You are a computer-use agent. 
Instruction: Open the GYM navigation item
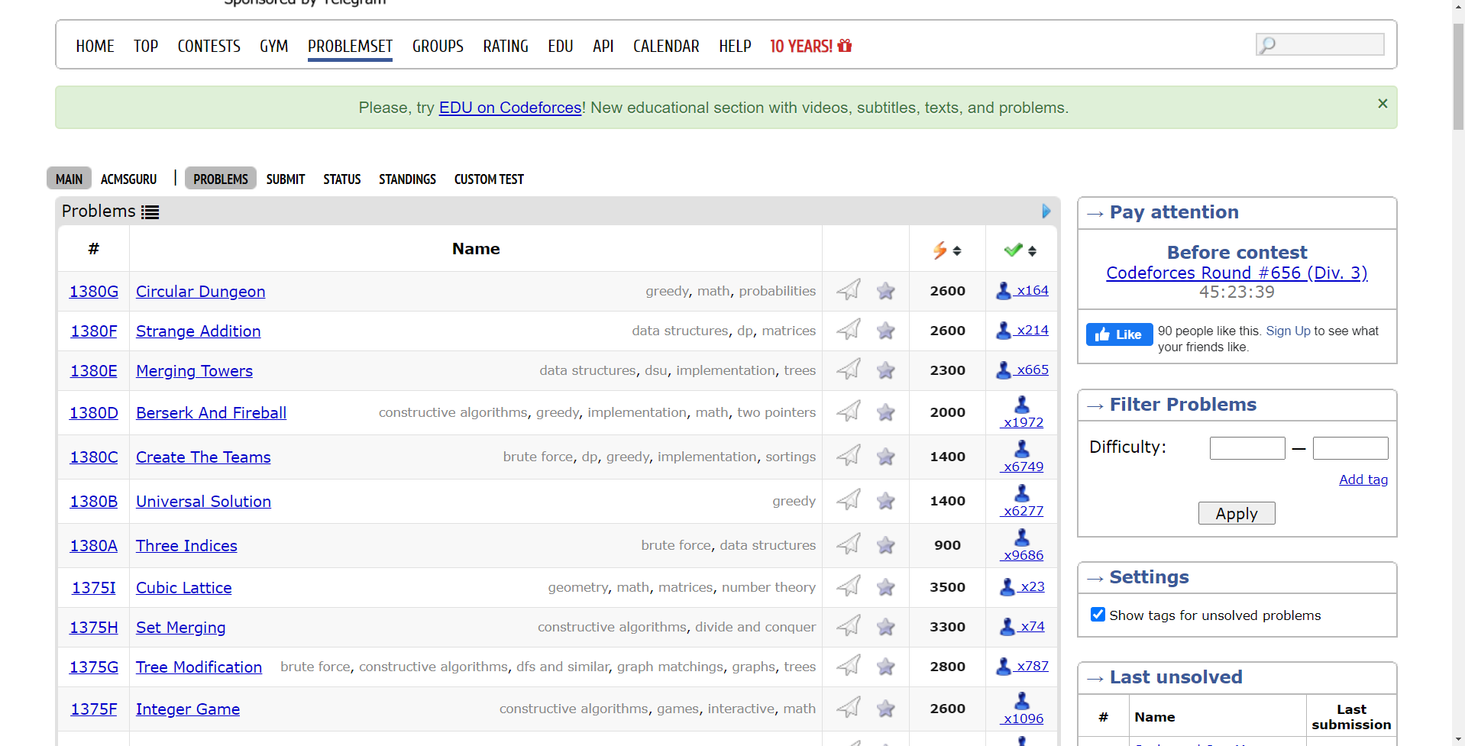273,47
